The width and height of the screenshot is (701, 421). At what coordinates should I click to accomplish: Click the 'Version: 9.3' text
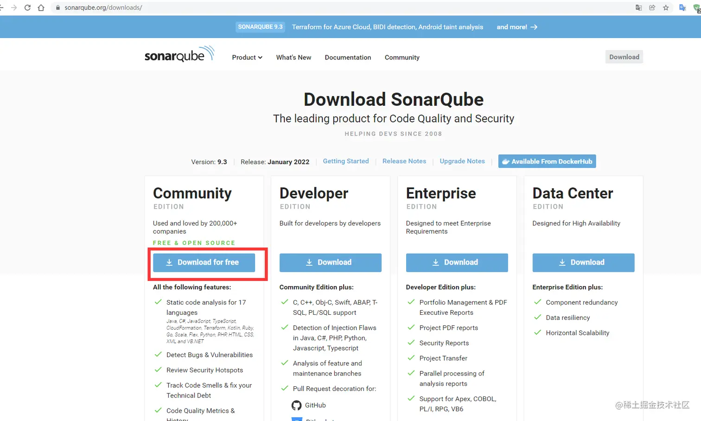(x=209, y=162)
